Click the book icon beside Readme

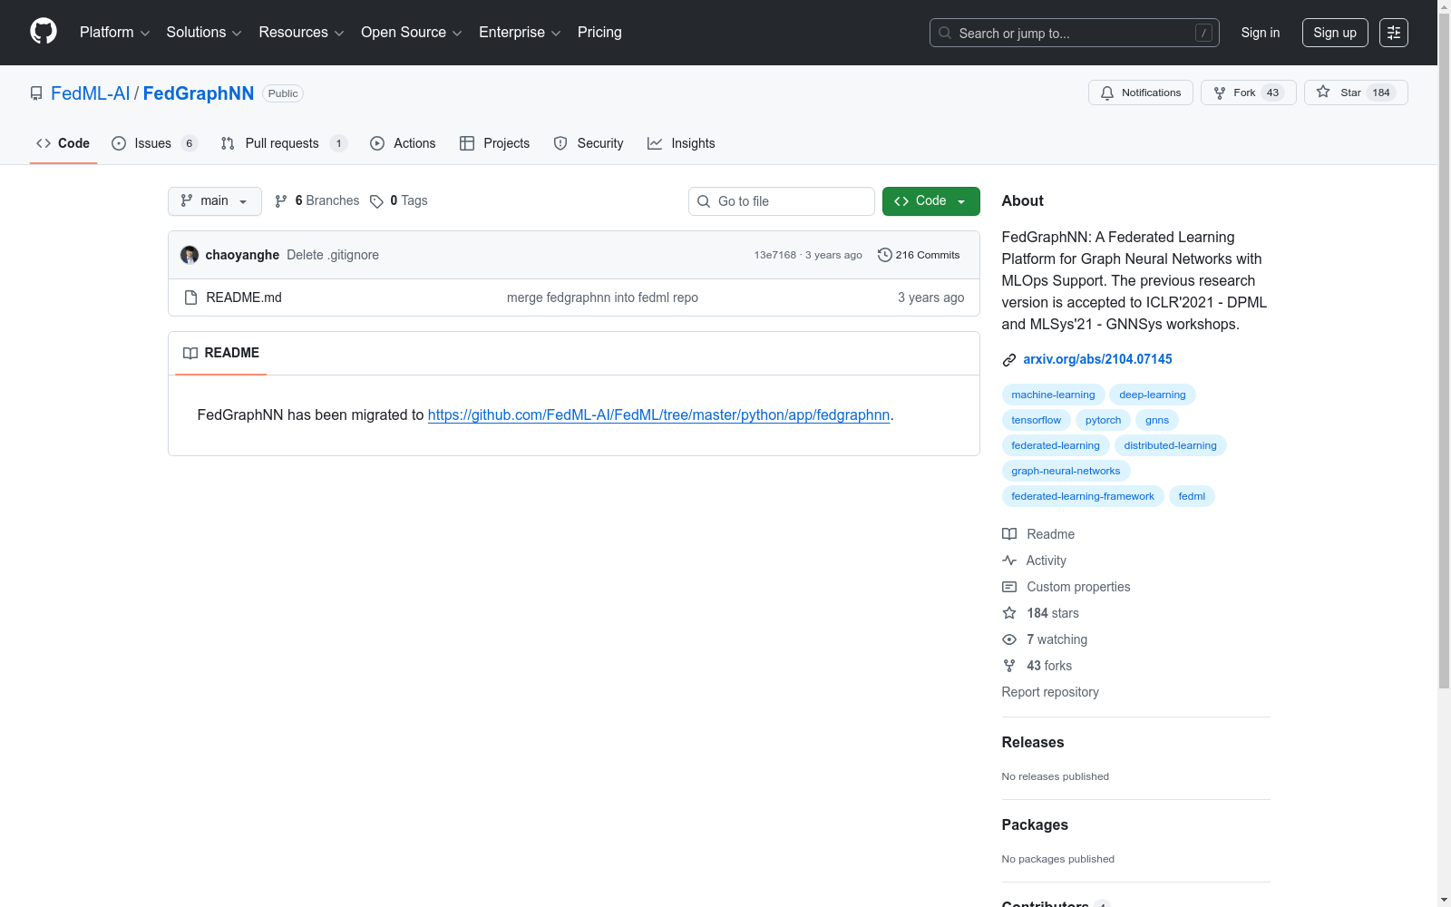tap(1009, 534)
